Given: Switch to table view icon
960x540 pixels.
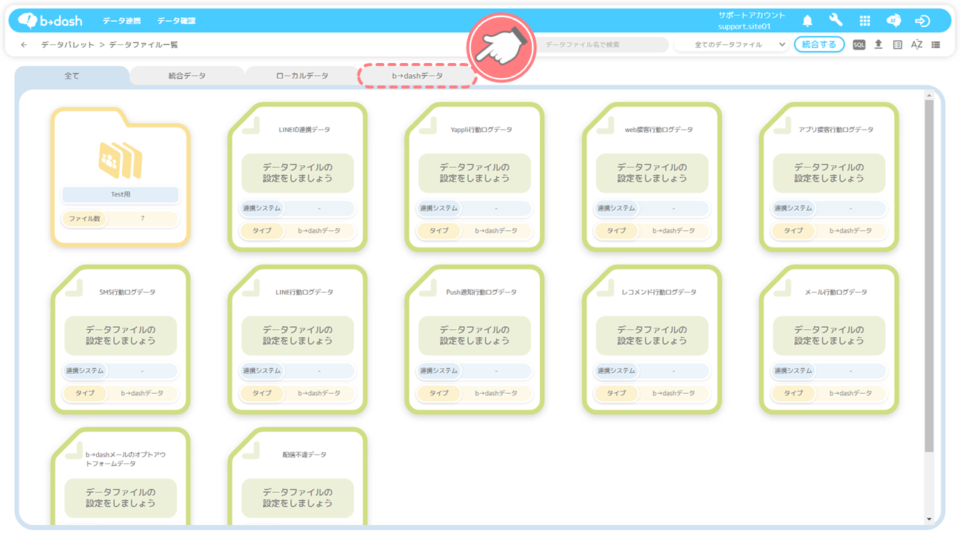Looking at the screenshot, I should (898, 45).
